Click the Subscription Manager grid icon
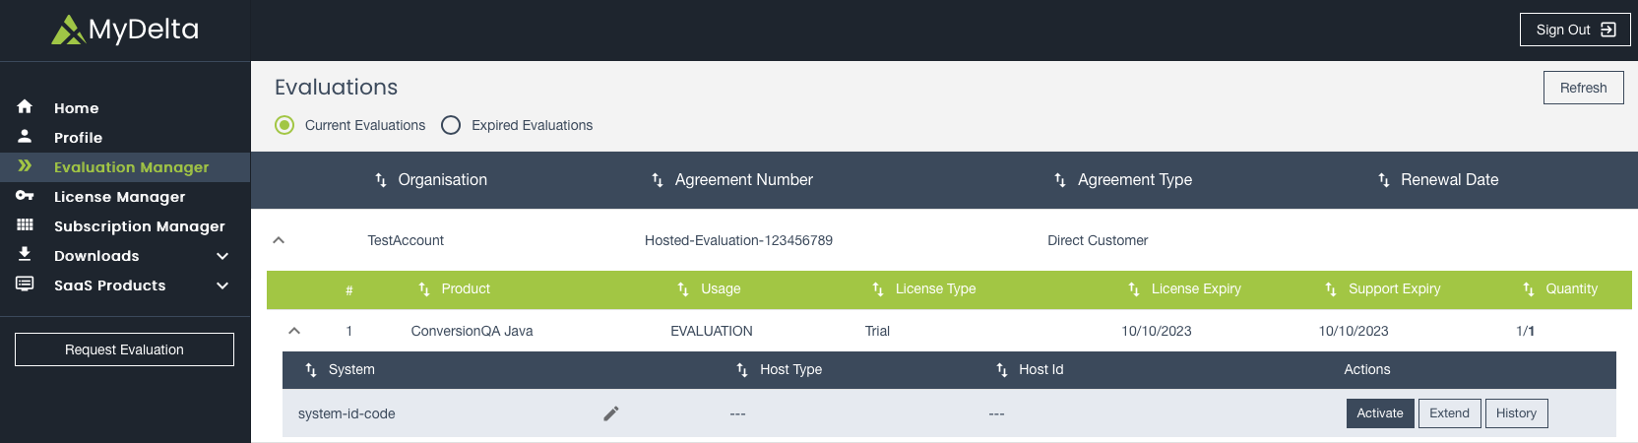Viewport: 1638px width, 443px height. click(x=25, y=225)
